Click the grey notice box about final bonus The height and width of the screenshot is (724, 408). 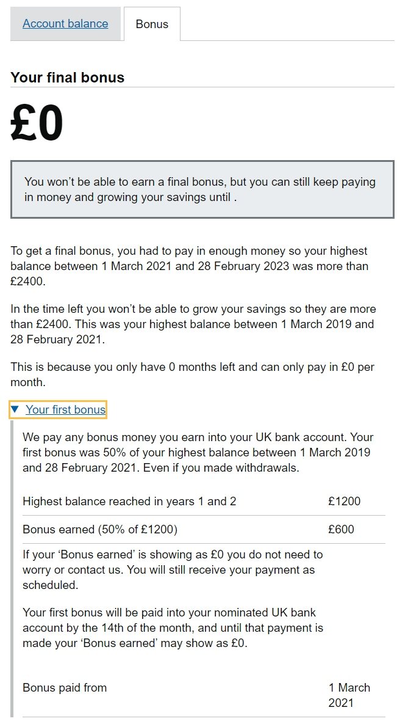pyautogui.click(x=202, y=189)
